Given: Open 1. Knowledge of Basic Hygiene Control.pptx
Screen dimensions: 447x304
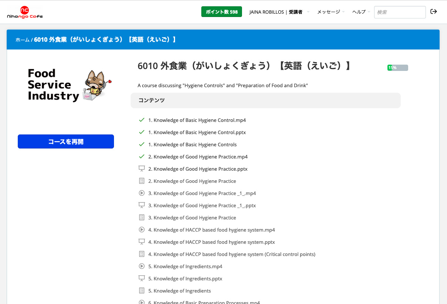Looking at the screenshot, I should coord(197,132).
